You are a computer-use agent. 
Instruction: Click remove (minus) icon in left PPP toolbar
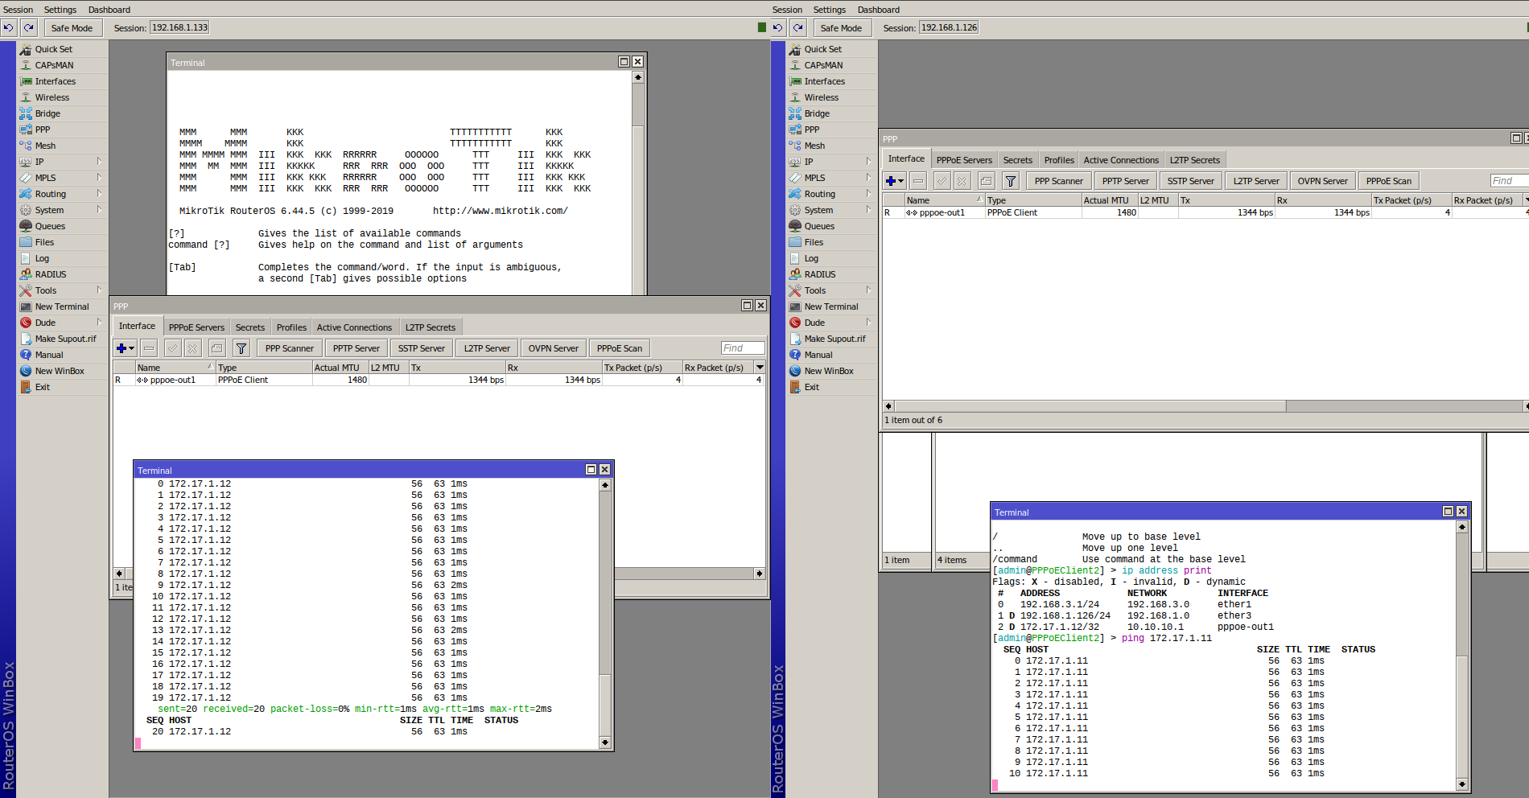pos(149,348)
